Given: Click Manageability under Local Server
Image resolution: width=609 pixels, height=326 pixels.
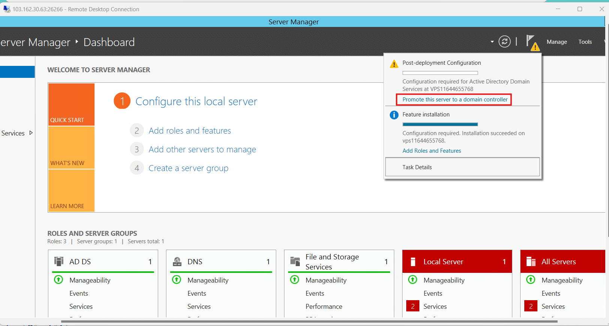Looking at the screenshot, I should click(444, 280).
